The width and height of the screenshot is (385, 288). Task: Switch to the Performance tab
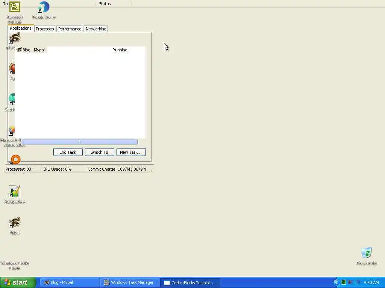pyautogui.click(x=70, y=29)
